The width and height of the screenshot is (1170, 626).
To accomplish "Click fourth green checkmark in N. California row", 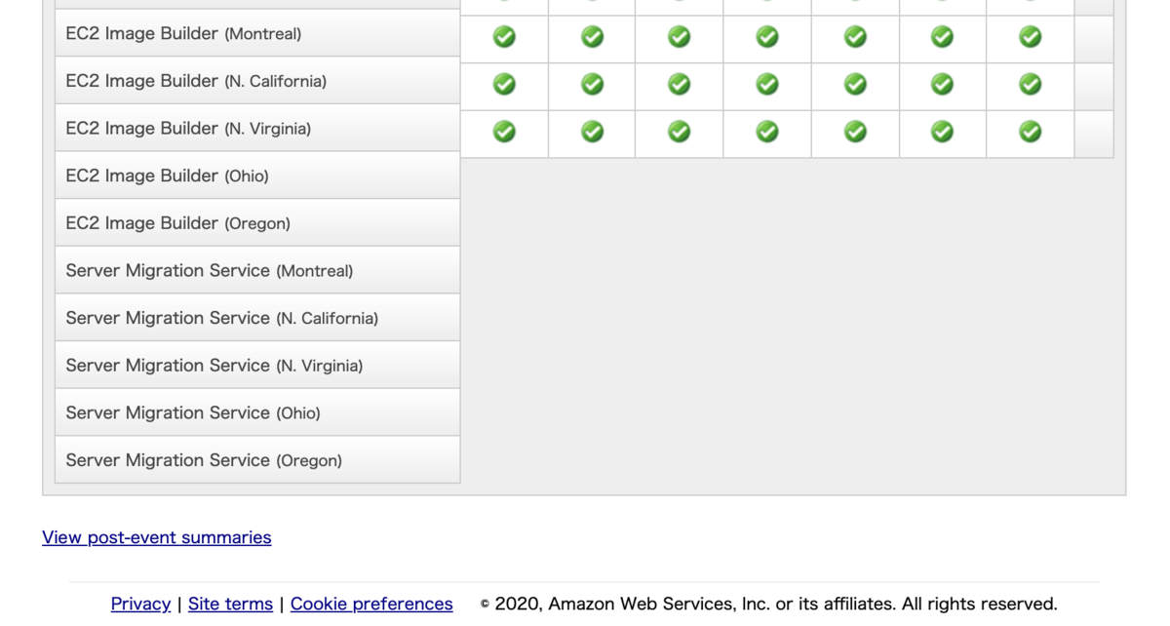I will click(x=767, y=84).
